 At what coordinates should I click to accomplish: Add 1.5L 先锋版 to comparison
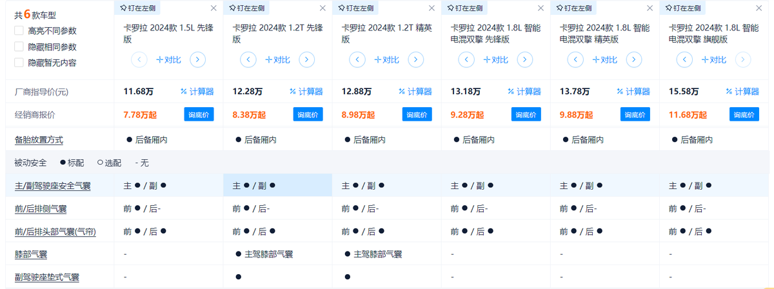coord(168,60)
